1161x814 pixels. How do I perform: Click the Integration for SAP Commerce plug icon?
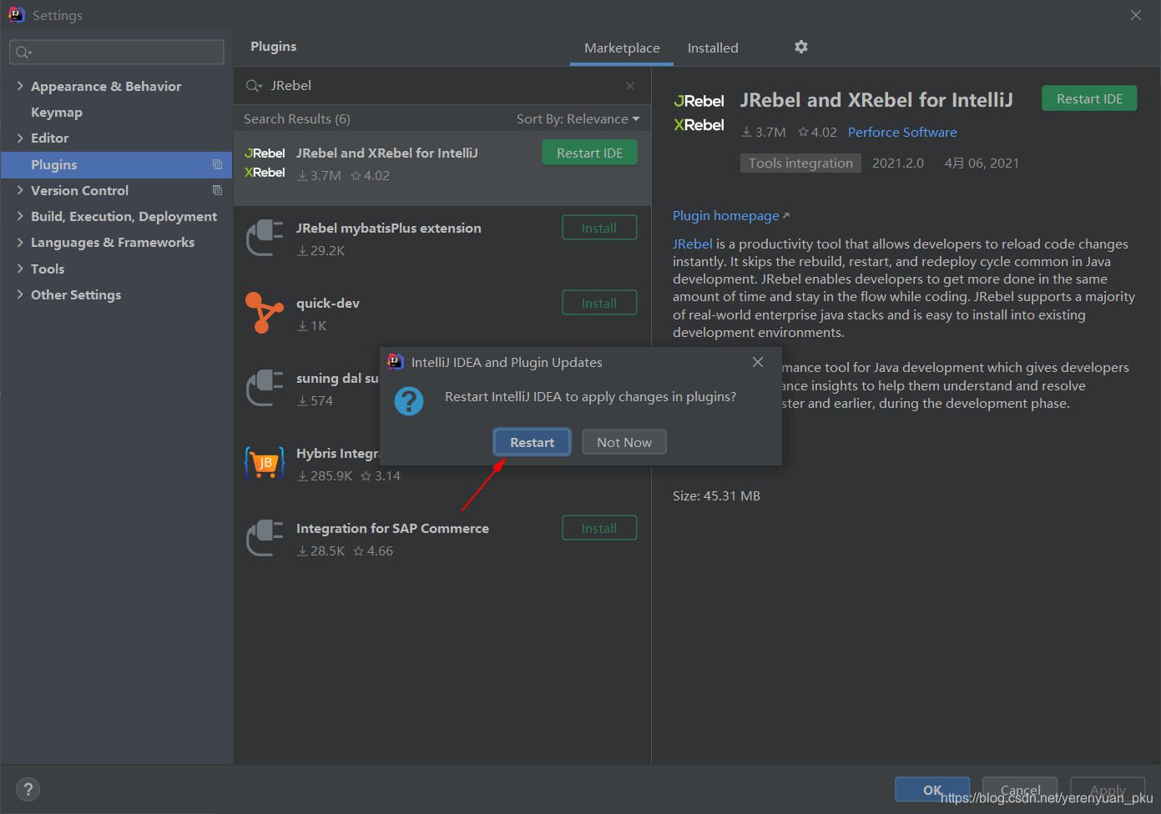pyautogui.click(x=265, y=538)
